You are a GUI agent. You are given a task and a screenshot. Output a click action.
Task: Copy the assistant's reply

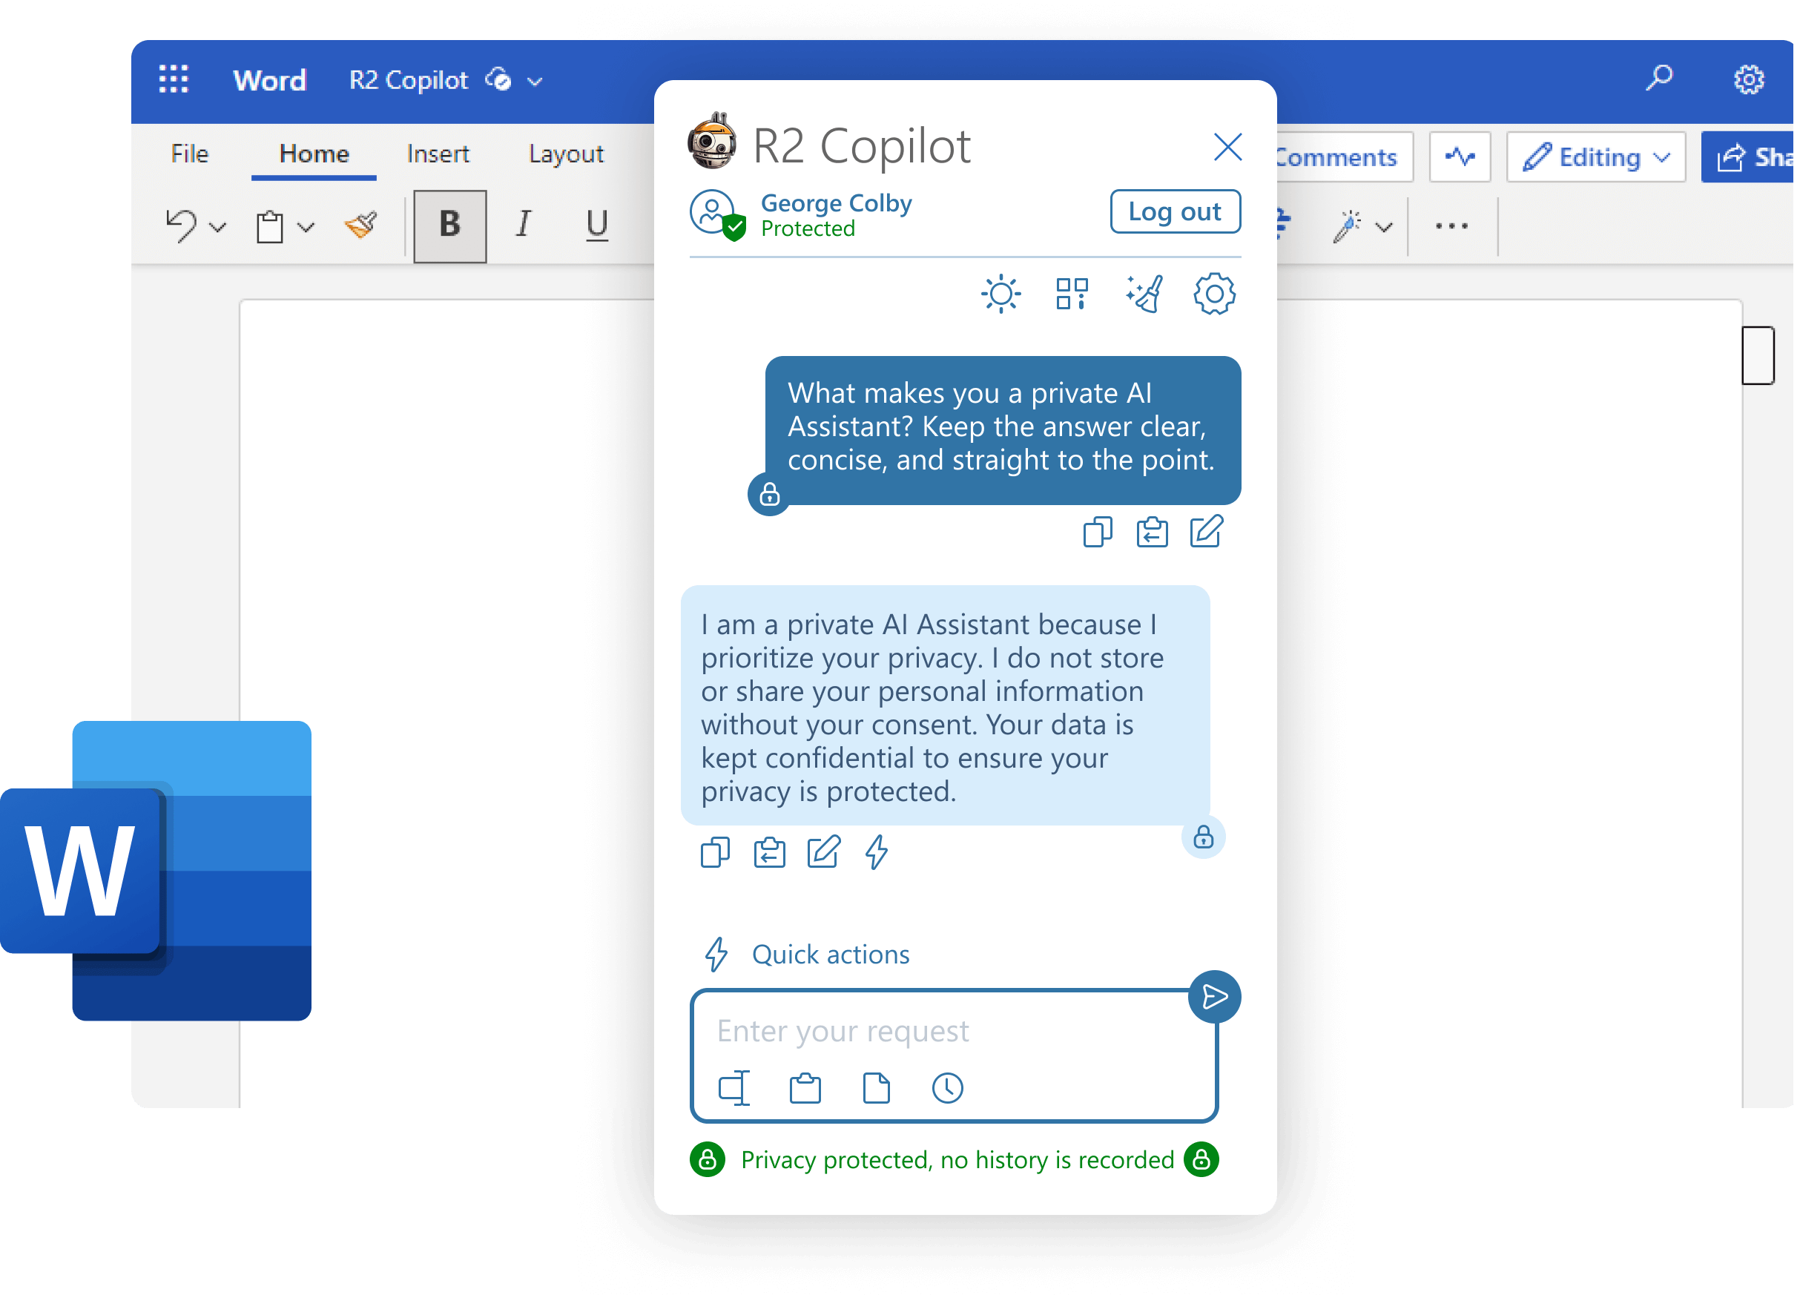715,853
